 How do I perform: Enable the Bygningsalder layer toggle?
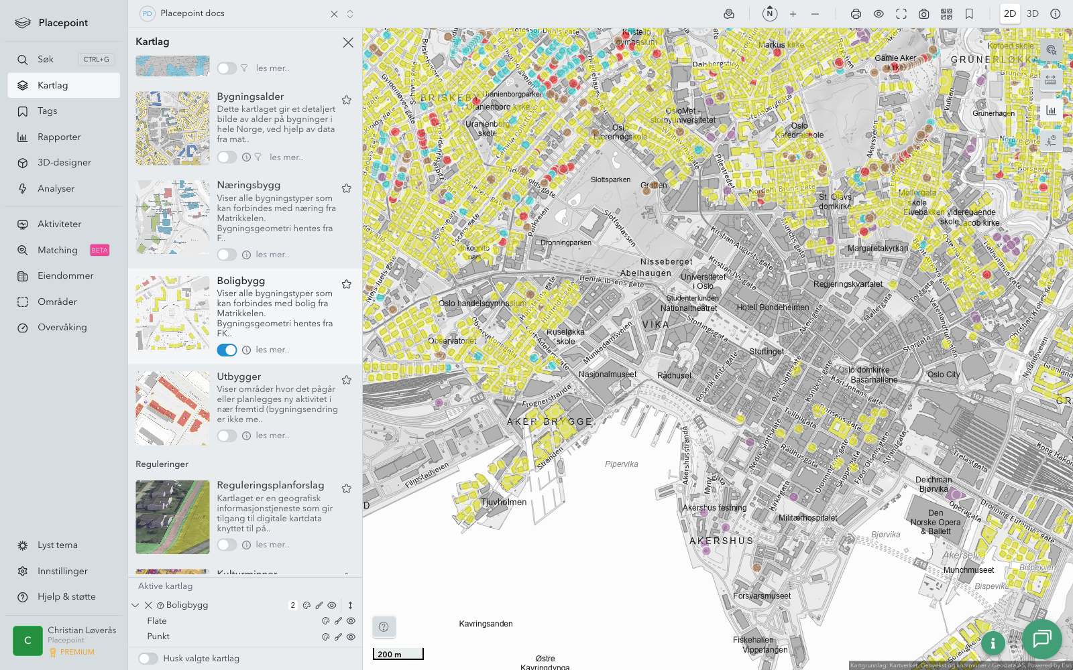coord(227,157)
